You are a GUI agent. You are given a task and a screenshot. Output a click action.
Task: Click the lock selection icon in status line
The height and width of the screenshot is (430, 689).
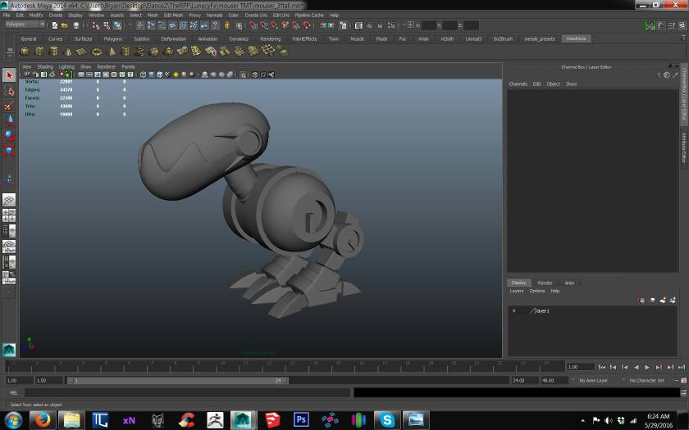tap(226, 25)
